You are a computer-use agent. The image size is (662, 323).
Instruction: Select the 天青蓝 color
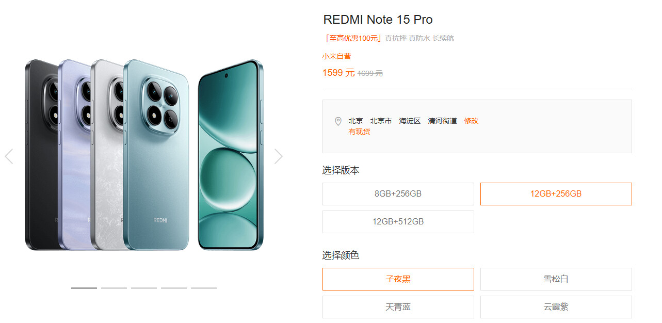coord(398,307)
